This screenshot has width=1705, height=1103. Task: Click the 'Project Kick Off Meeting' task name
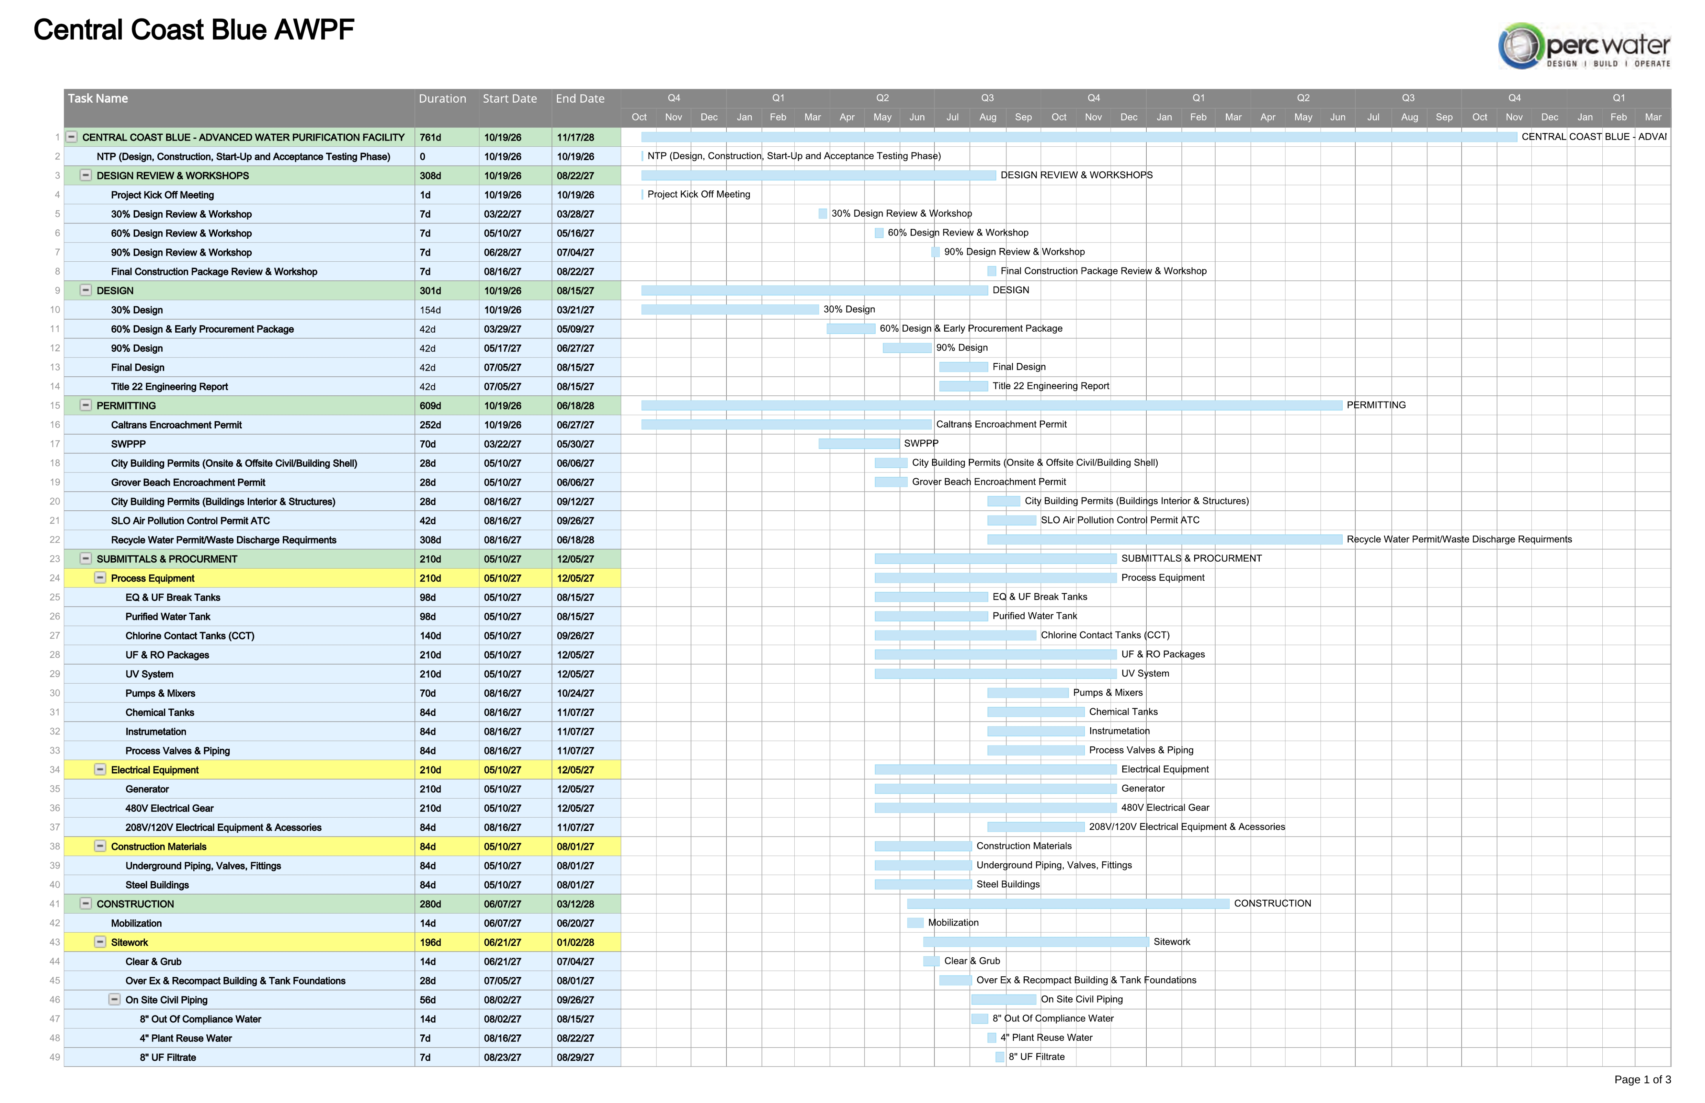(x=162, y=195)
